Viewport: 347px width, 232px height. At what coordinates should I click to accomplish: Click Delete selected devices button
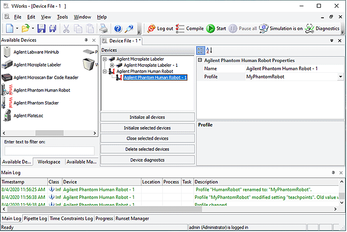147,149
